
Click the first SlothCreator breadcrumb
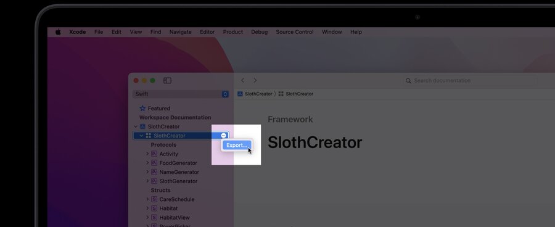click(259, 94)
